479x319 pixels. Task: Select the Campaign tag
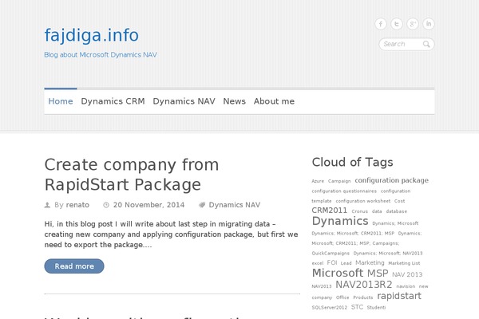pos(339,181)
